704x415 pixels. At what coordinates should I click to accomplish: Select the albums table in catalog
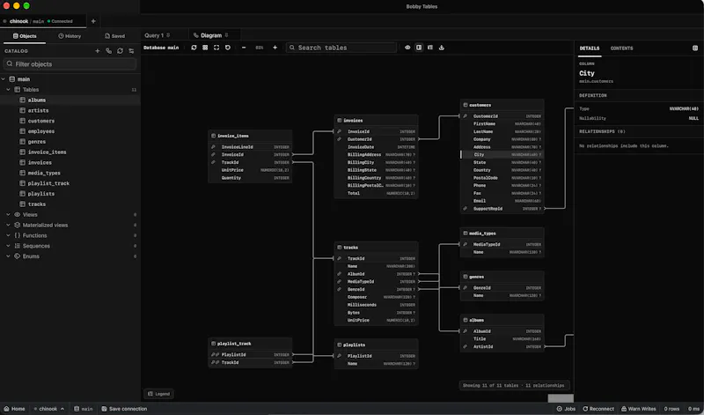[x=70, y=100]
